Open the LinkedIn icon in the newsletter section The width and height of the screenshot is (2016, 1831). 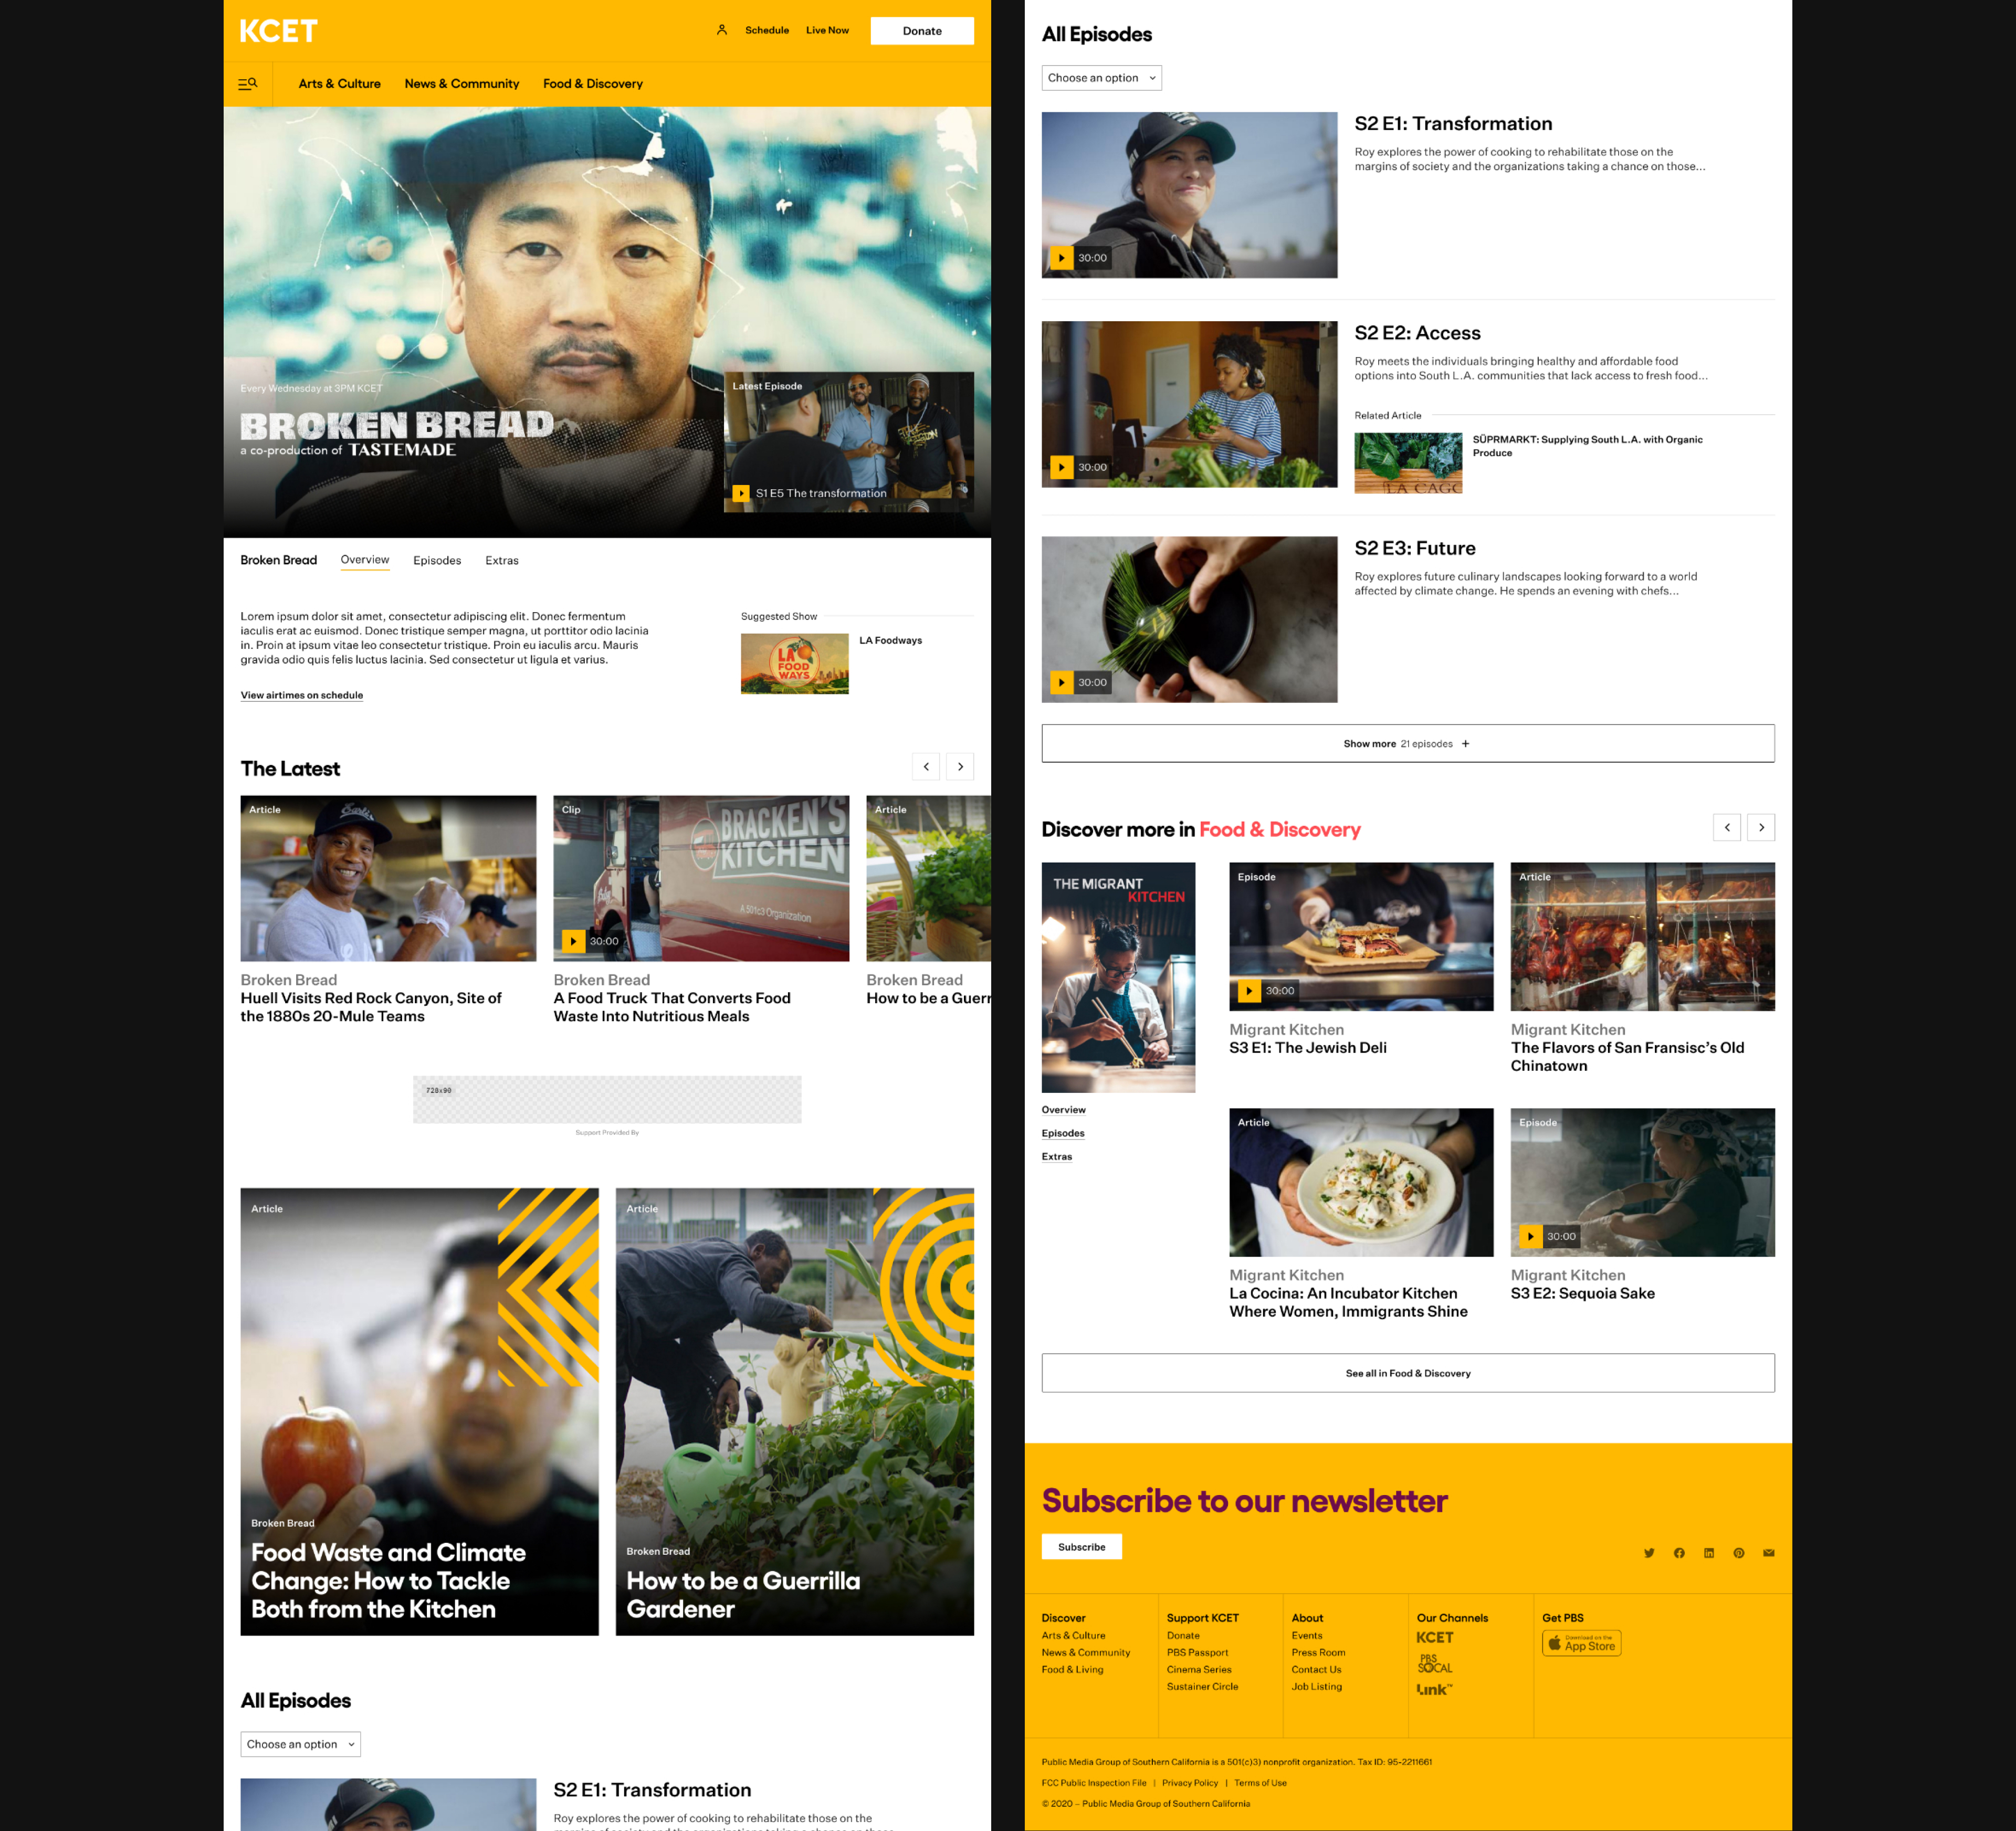[x=1709, y=1553]
